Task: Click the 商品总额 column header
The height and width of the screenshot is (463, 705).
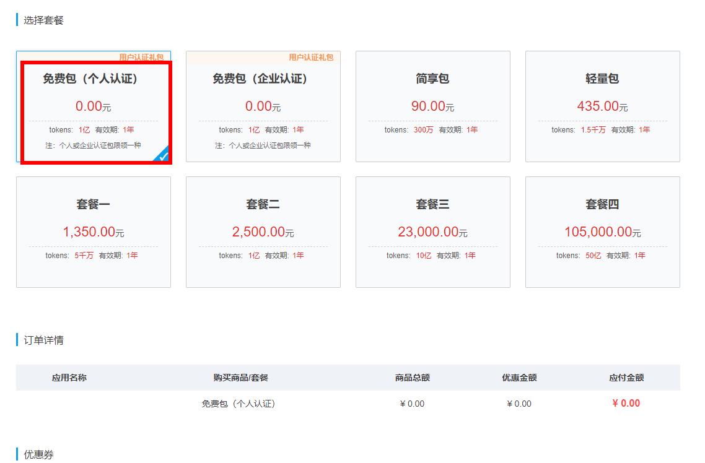Action: (x=412, y=378)
